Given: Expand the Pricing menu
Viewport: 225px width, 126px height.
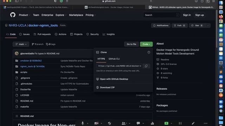Looking at the screenshot, I should [x=91, y=15].
